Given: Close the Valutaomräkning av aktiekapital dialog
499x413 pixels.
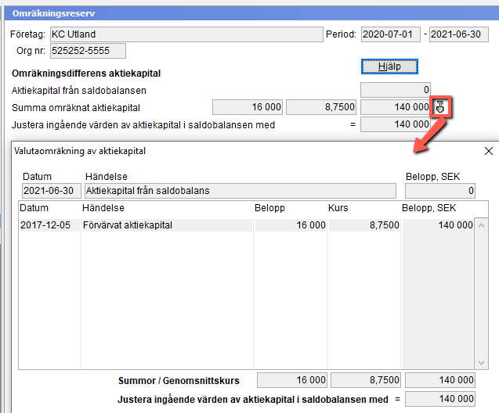Looking at the screenshot, I should [489, 151].
